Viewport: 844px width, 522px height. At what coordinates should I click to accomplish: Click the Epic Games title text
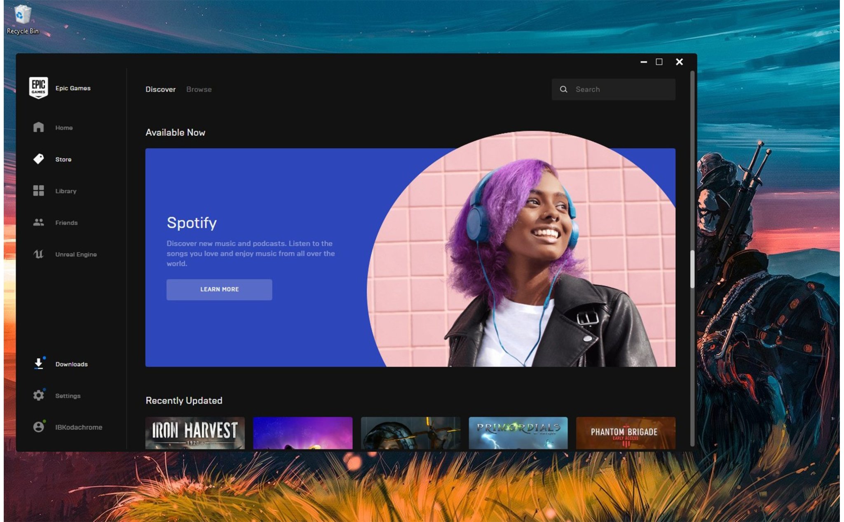point(73,88)
